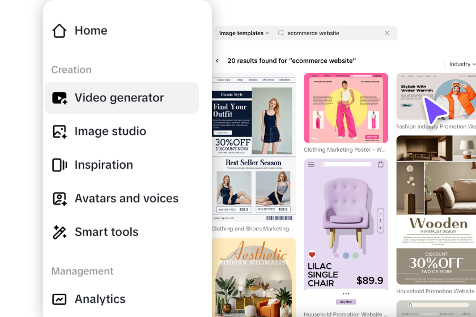Click the magnifier icon in search bar
The height and width of the screenshot is (317, 476).
281,33
